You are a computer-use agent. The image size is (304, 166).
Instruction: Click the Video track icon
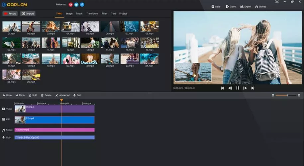coord(4,109)
